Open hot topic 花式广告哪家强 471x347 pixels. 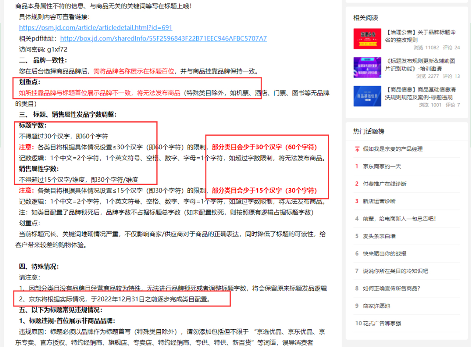tap(382, 323)
